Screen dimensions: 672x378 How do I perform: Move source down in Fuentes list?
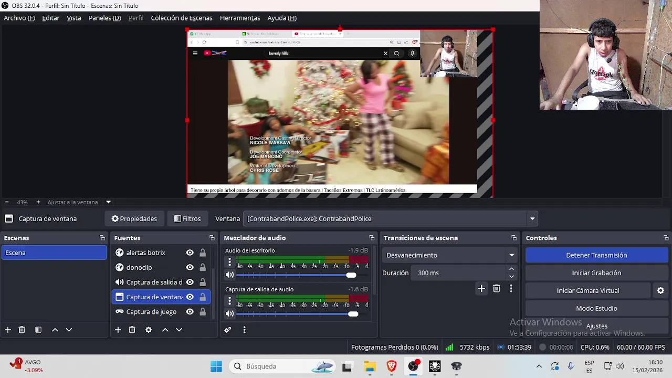click(179, 330)
